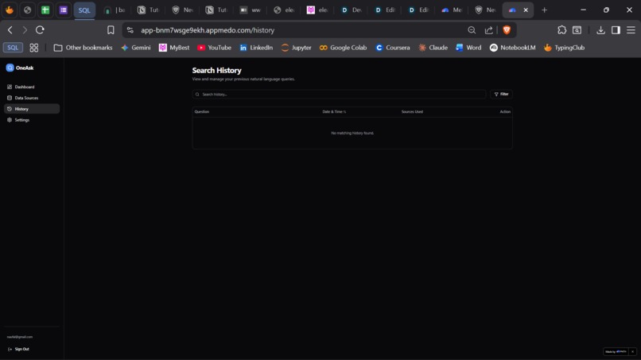Switch to the SQL tab
Screen dimensions: 641x360
[84, 10]
